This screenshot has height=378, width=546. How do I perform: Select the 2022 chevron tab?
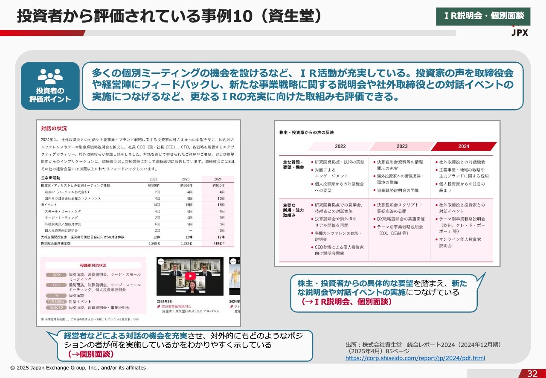[340, 146]
